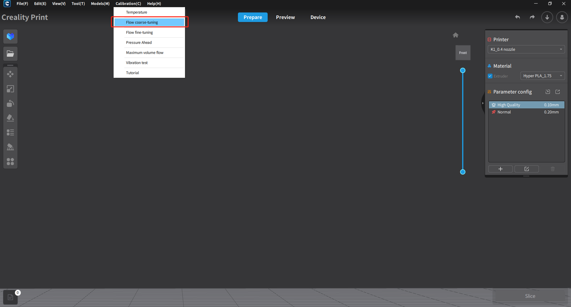Click the undo arrow icon

[x=517, y=17]
